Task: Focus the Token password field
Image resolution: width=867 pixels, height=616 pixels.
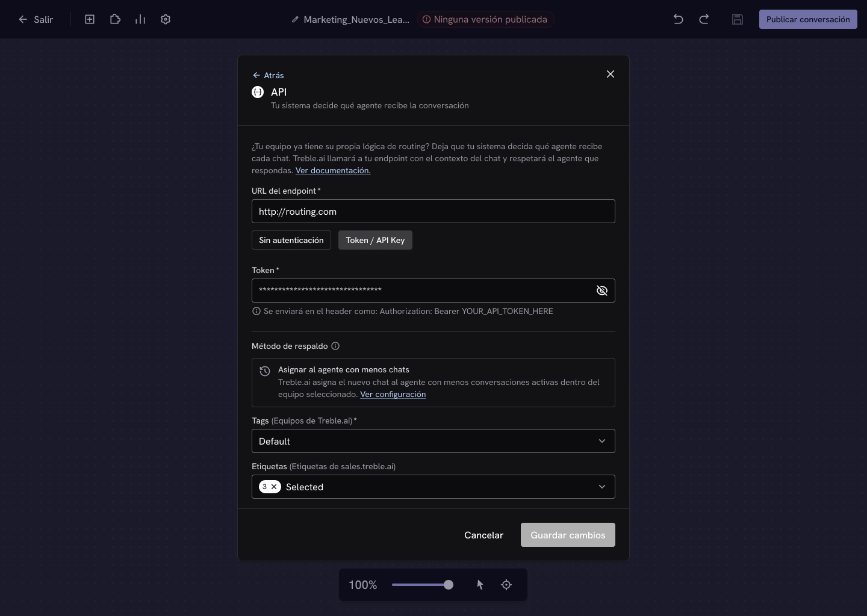Action: (x=433, y=291)
